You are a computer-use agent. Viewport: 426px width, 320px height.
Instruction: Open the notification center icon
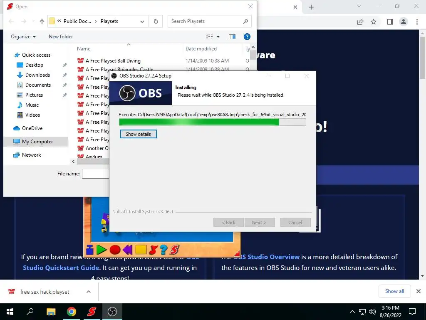(412, 312)
